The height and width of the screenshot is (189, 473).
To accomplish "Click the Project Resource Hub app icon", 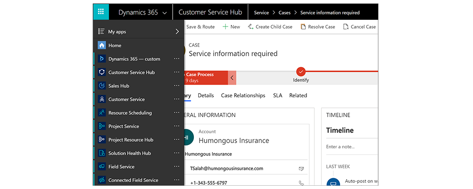I will click(x=102, y=139).
